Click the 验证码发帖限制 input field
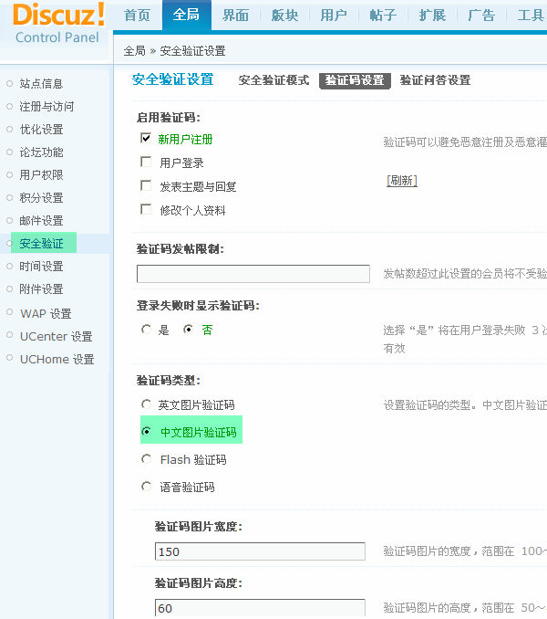Viewport: 547px width, 619px height. point(253,274)
